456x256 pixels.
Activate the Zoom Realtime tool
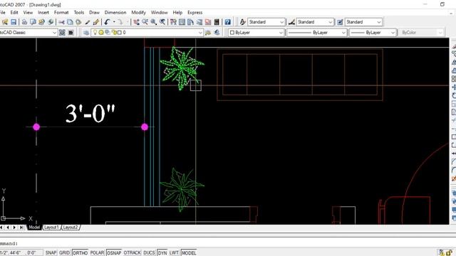[x=145, y=22]
